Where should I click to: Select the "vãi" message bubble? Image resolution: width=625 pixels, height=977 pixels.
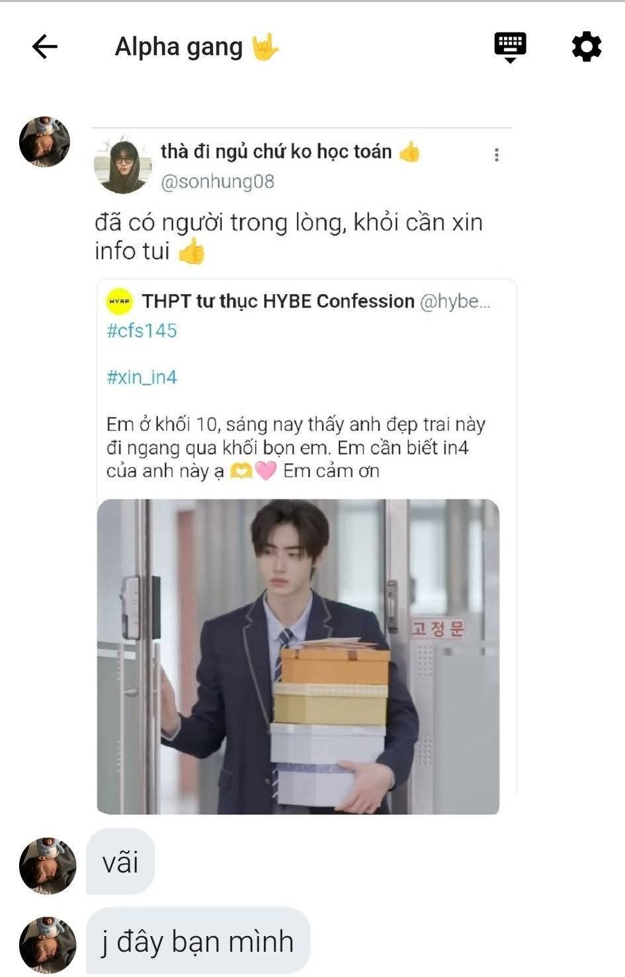click(x=120, y=862)
